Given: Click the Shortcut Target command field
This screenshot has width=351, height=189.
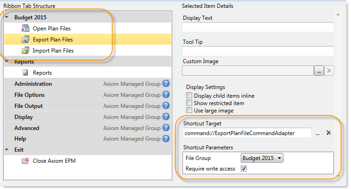Looking at the screenshot, I should [247, 133].
